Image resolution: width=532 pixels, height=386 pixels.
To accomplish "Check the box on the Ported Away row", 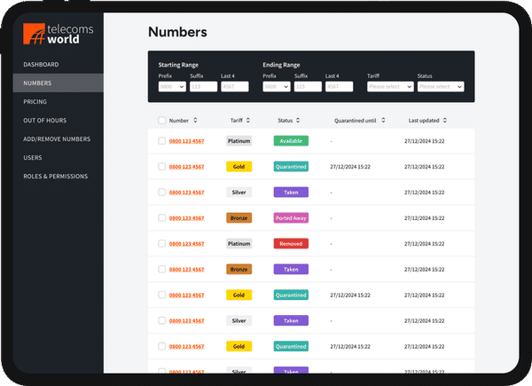I will [162, 218].
